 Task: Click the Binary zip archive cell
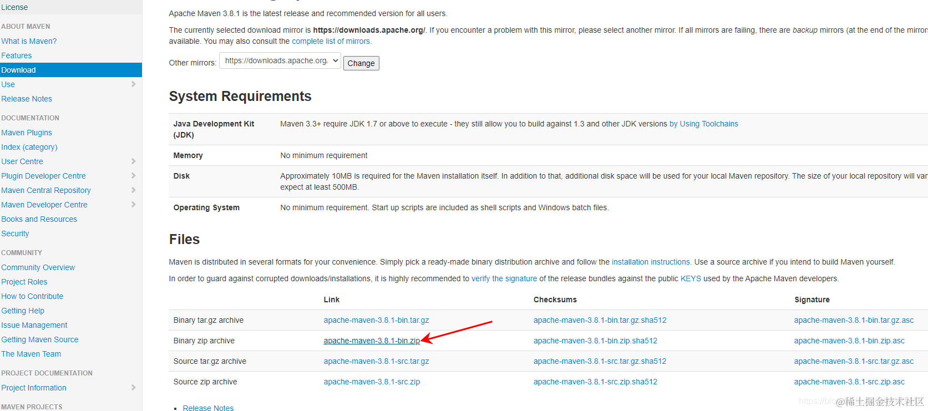coord(204,341)
